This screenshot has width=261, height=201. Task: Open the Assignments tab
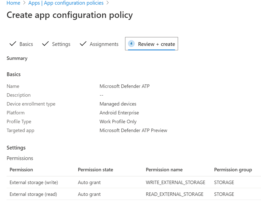point(104,44)
